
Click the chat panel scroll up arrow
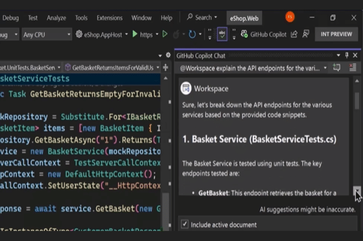357,81
